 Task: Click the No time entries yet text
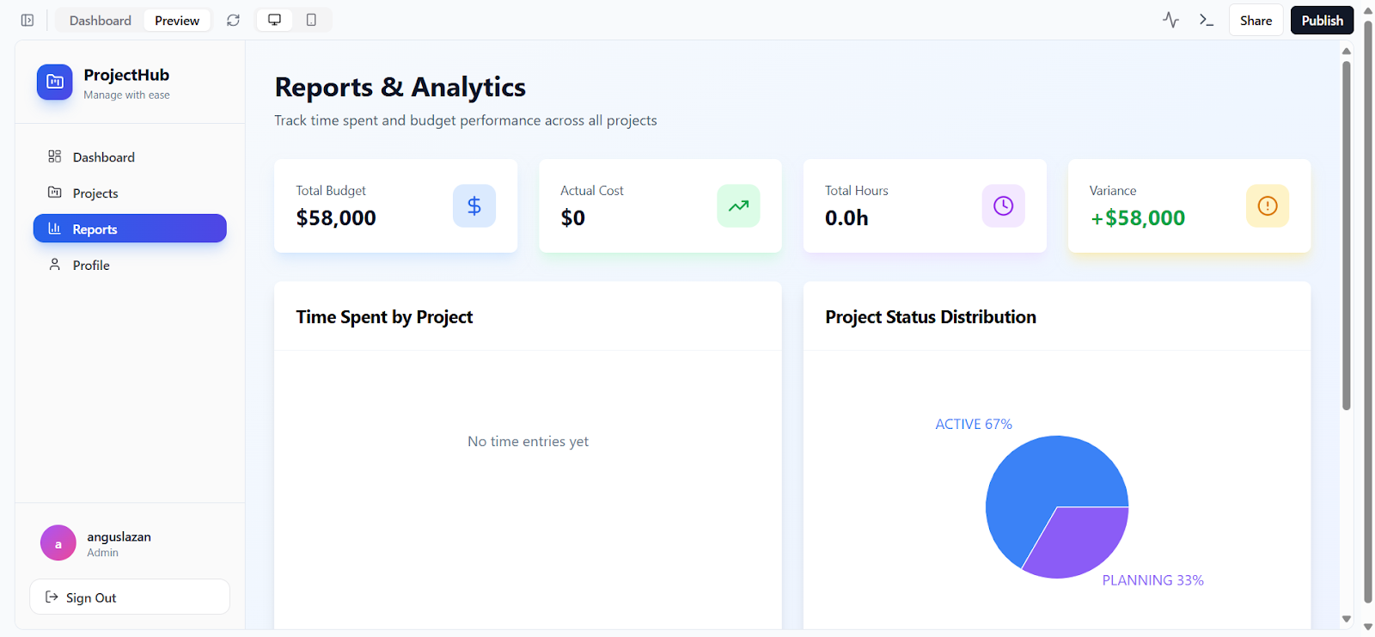click(528, 441)
